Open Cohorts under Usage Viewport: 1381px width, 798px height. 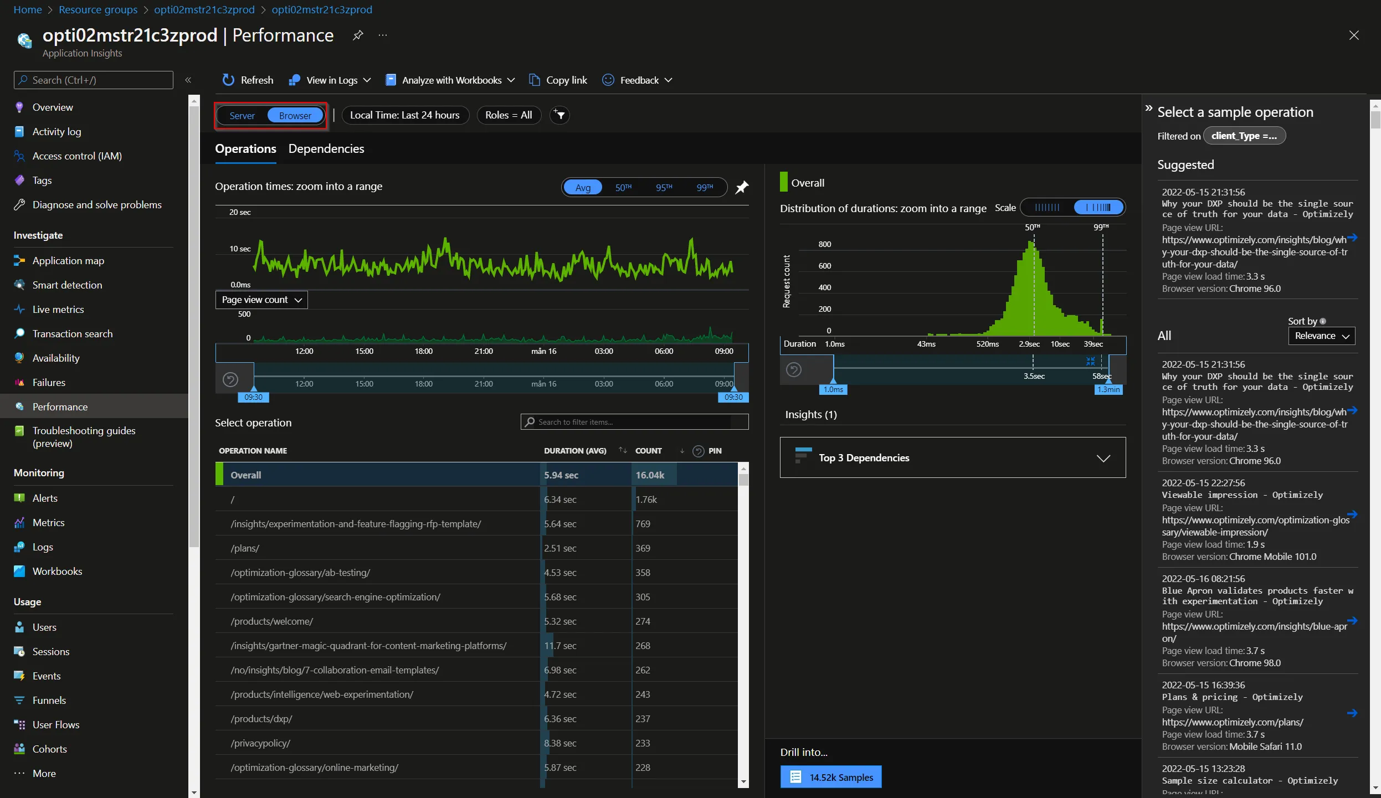(x=49, y=749)
